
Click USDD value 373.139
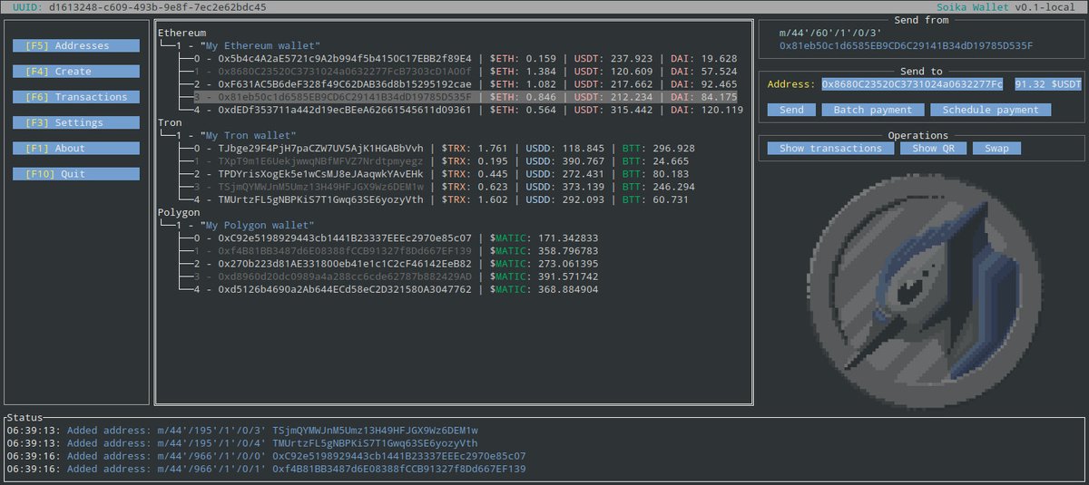click(584, 186)
